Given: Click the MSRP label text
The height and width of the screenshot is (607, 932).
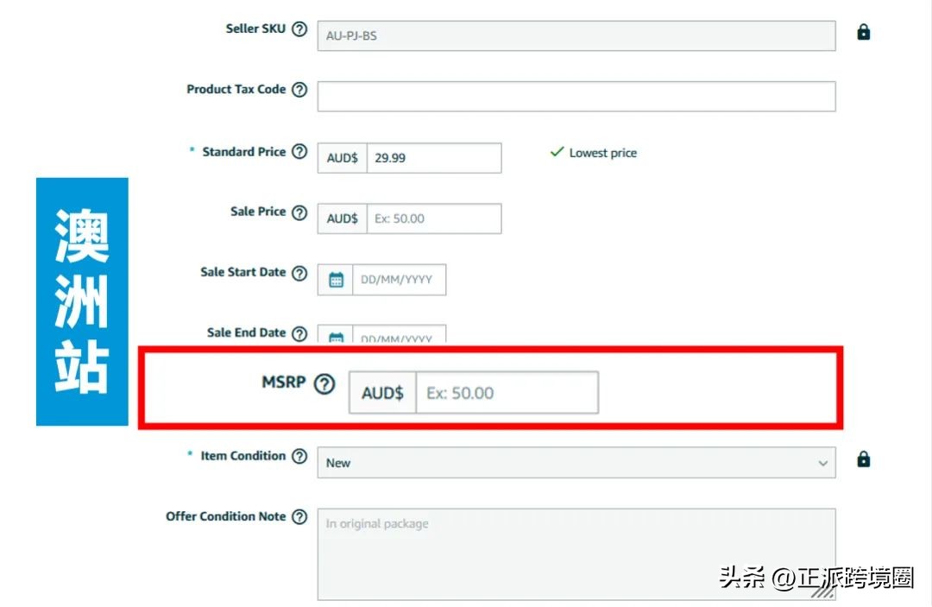Looking at the screenshot, I should 284,382.
